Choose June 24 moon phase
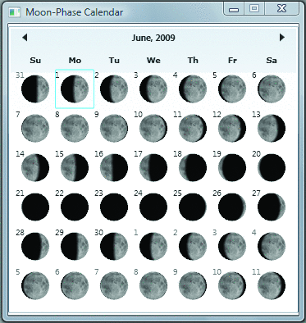Viewport: 306px width, 323px height. tap(153, 207)
